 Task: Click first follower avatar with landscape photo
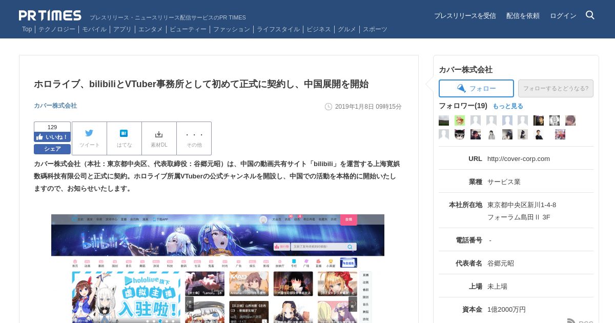click(x=444, y=120)
